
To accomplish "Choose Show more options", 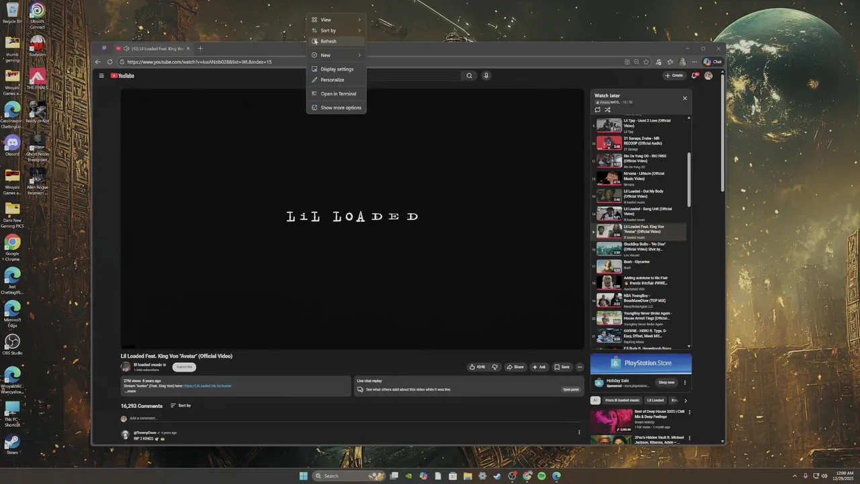I will 336,108.
